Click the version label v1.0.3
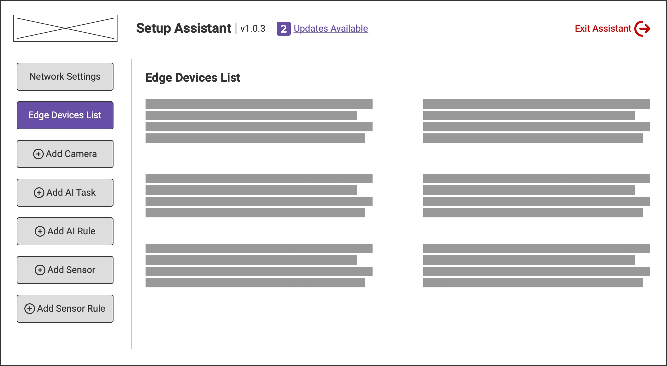Screen dimensions: 667x366 253,29
